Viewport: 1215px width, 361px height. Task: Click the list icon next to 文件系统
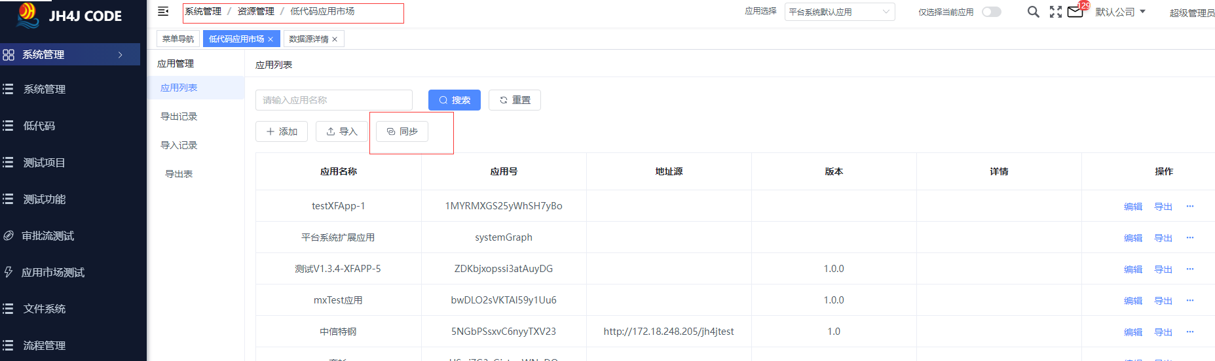point(8,309)
